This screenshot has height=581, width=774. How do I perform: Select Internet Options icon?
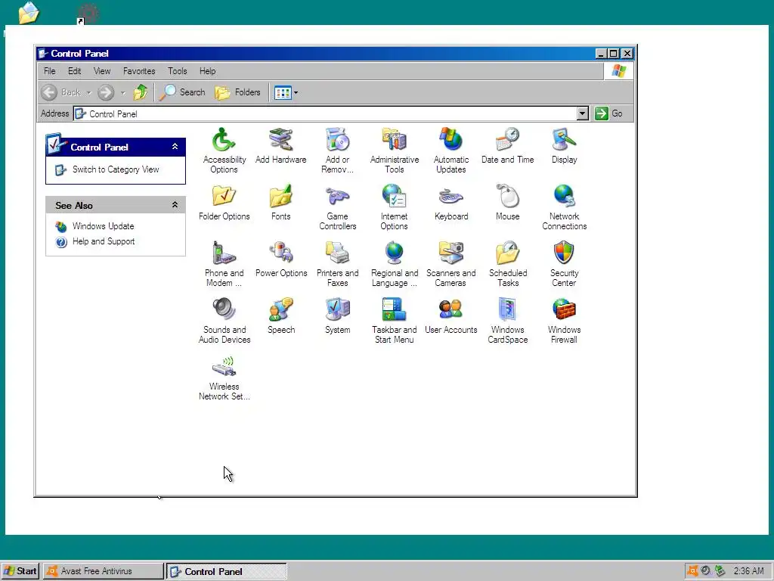pyautogui.click(x=395, y=207)
